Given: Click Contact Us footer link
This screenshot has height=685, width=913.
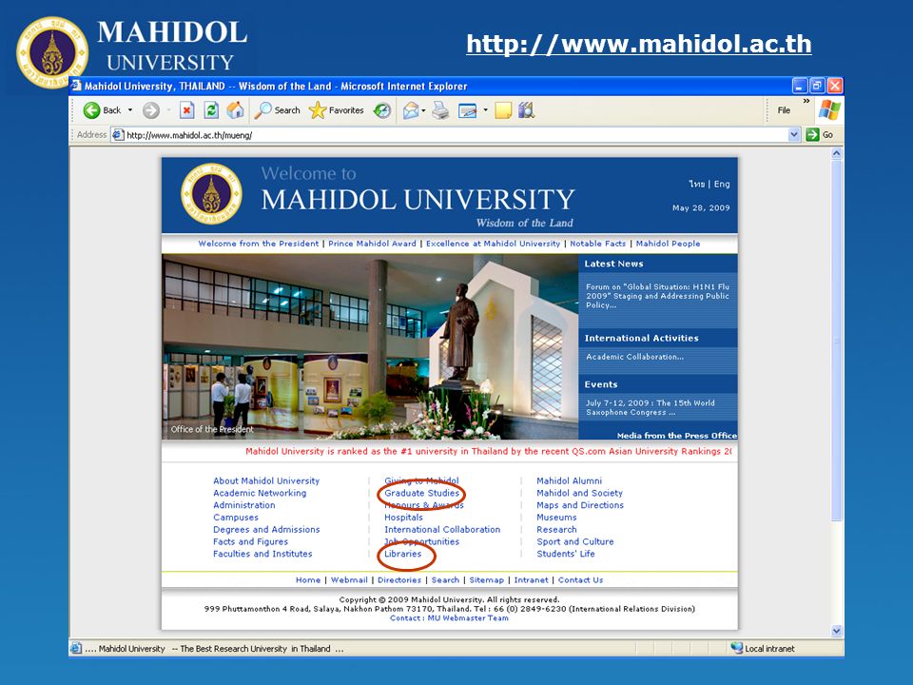Looking at the screenshot, I should click(x=580, y=579).
